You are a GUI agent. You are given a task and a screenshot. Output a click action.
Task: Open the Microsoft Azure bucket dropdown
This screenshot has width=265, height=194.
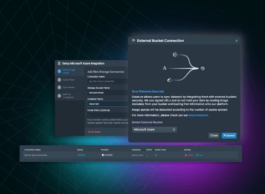[x=154, y=130]
